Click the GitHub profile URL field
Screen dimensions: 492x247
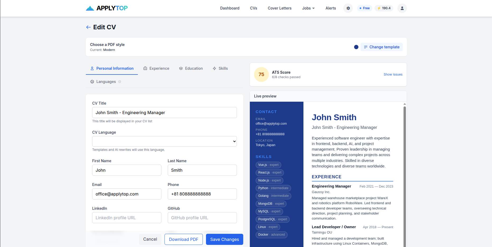click(x=202, y=218)
